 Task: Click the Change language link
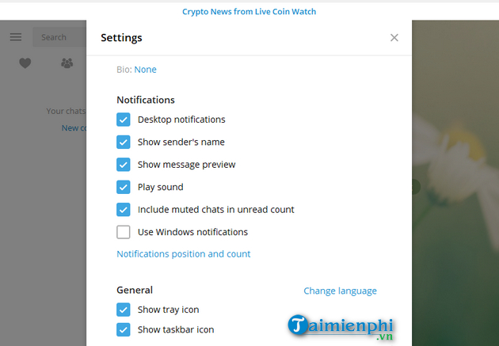[x=340, y=291]
